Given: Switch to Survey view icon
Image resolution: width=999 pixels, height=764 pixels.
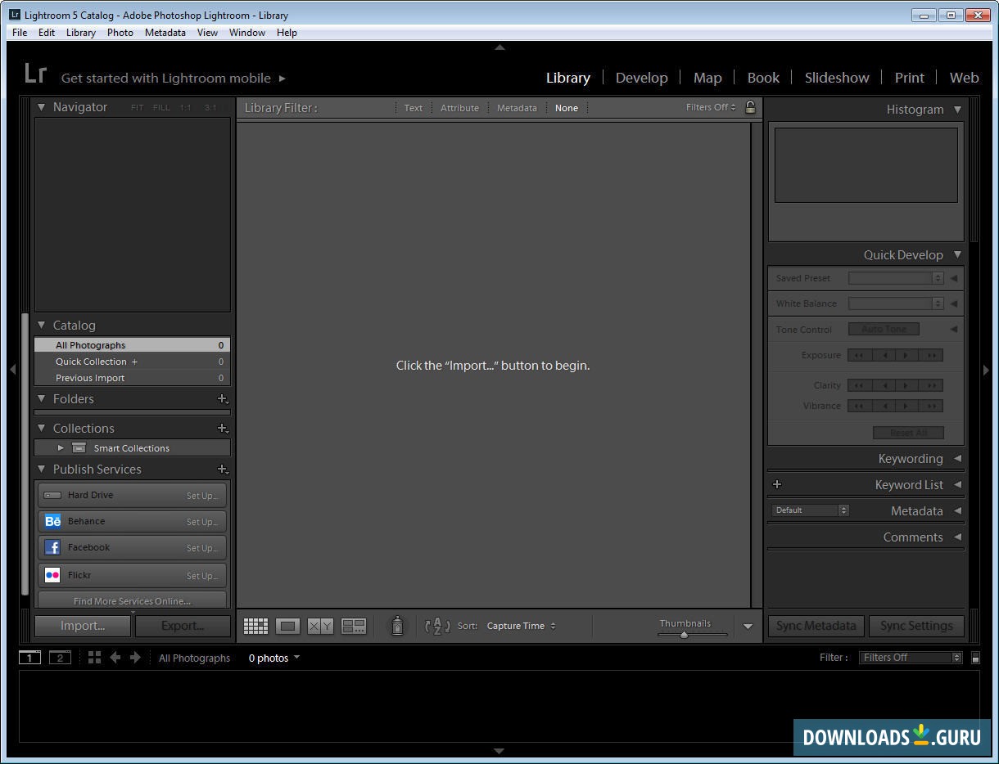Looking at the screenshot, I should (x=354, y=627).
